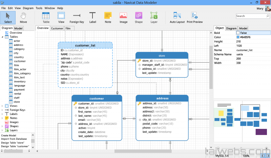Select the Move hand tool

coord(23,17)
